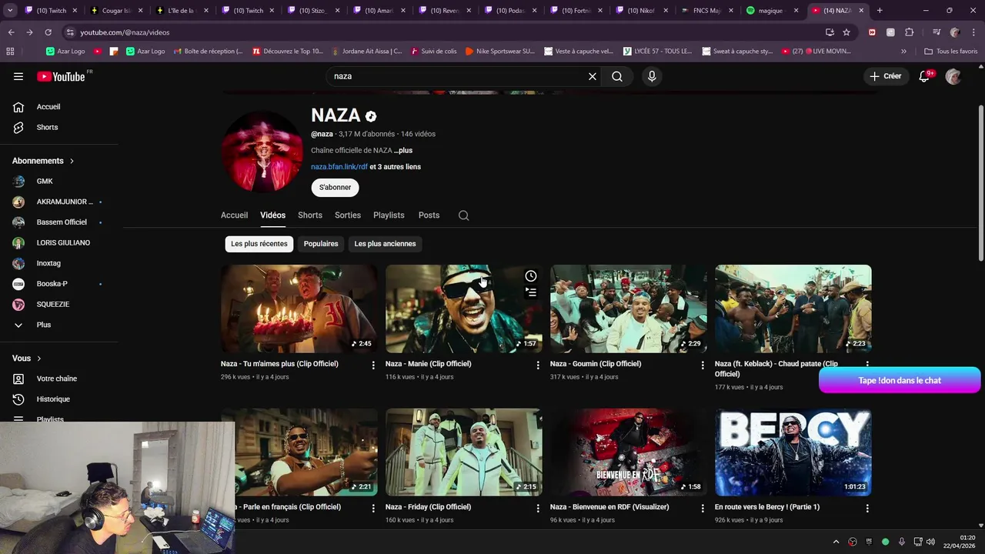Screen dimensions: 985x554
Task: Open the Posts tab
Action: [x=429, y=215]
